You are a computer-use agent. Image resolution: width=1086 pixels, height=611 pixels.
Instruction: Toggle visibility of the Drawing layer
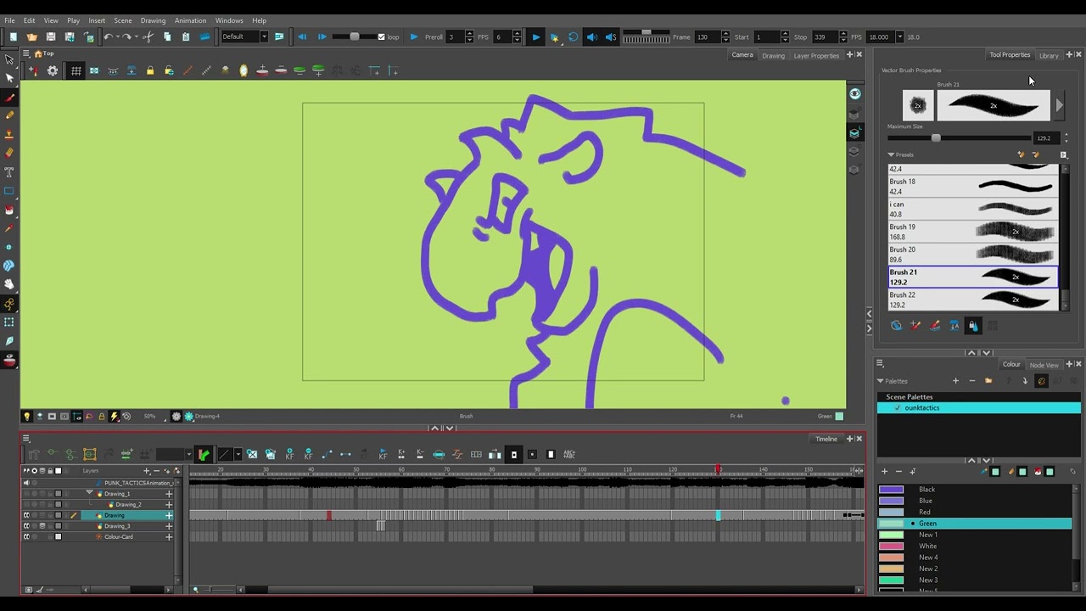[x=26, y=515]
